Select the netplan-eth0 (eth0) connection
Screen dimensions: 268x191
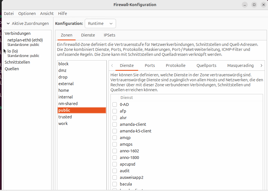pyautogui.click(x=25, y=40)
